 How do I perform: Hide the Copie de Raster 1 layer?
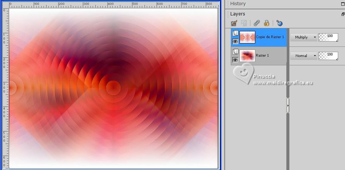pos(235,41)
